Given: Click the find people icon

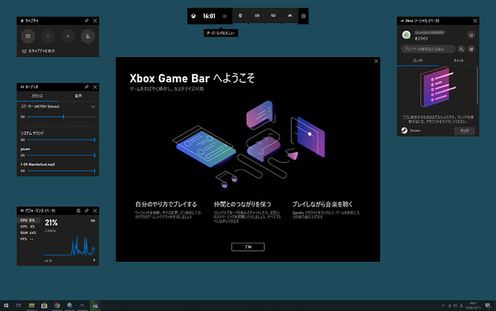Looking at the screenshot, I should click(461, 49).
